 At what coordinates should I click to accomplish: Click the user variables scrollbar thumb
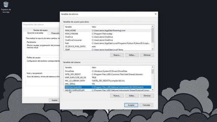(x=153, y=35)
